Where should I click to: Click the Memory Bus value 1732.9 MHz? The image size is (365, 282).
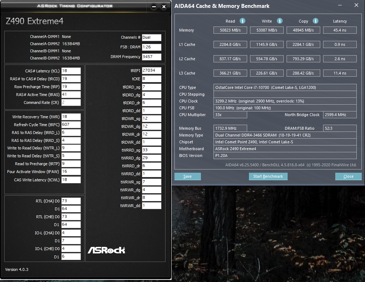[230, 128]
